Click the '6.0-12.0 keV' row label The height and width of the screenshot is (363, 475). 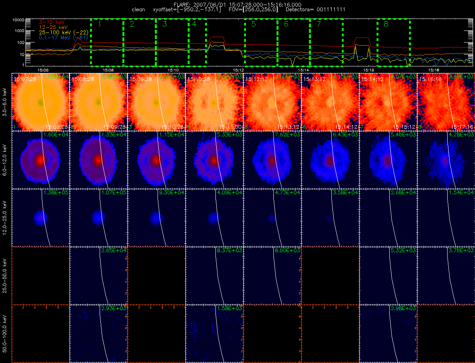tap(5, 159)
